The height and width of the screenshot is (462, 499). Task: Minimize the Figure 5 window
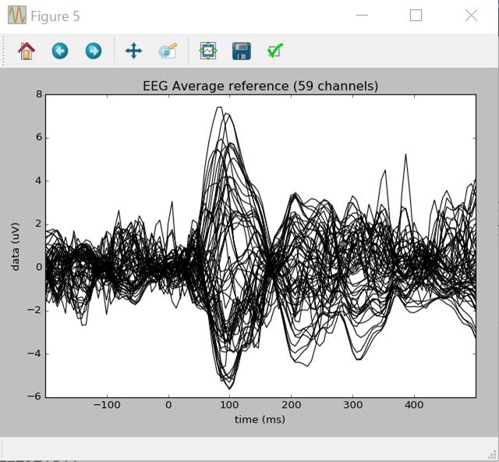362,16
